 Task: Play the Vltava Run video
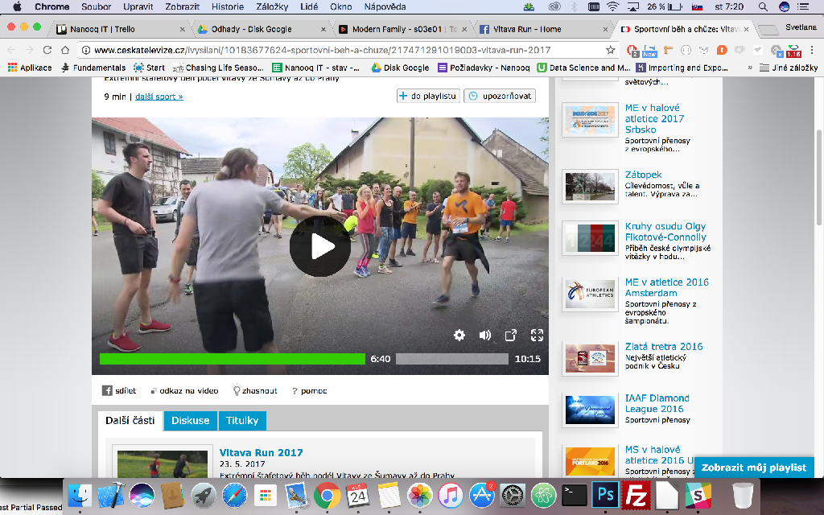pyautogui.click(x=320, y=246)
